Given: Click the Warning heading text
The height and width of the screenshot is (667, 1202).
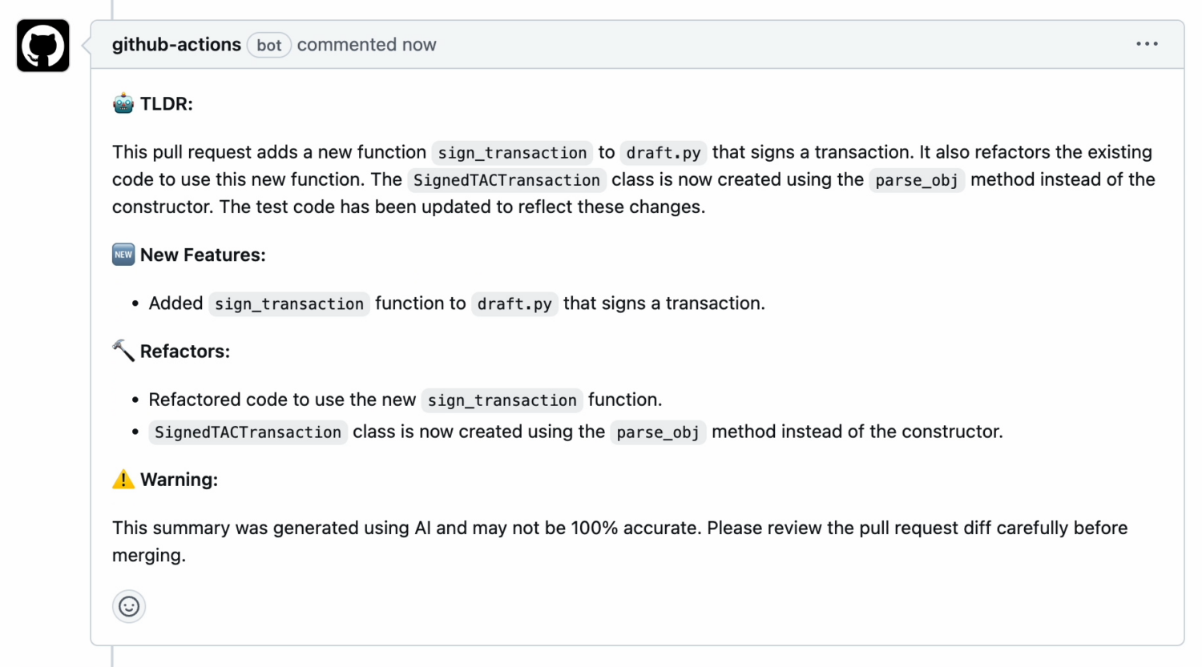Looking at the screenshot, I should [x=179, y=480].
